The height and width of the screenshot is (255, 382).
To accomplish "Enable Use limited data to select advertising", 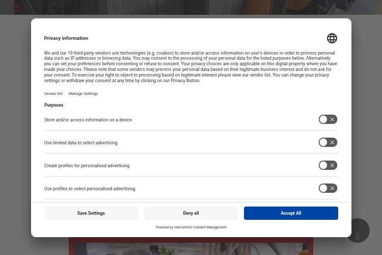I will (x=328, y=142).
